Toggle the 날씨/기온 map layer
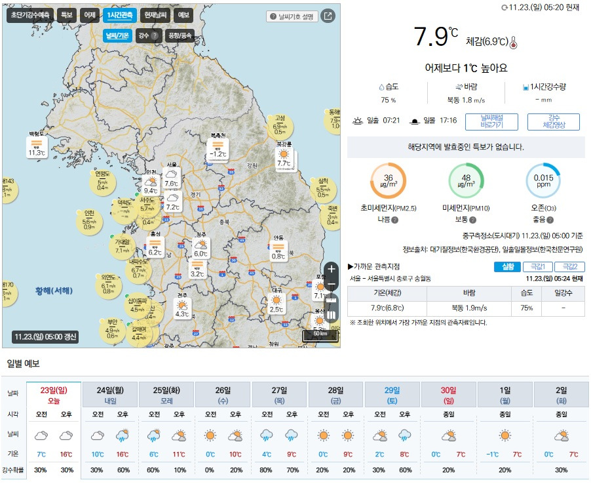The width and height of the screenshot is (591, 484). (117, 35)
